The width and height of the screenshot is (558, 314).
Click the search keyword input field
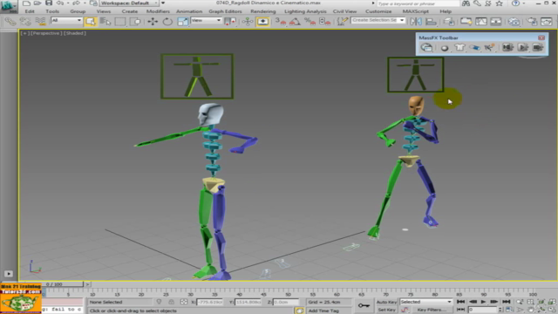coord(418,3)
